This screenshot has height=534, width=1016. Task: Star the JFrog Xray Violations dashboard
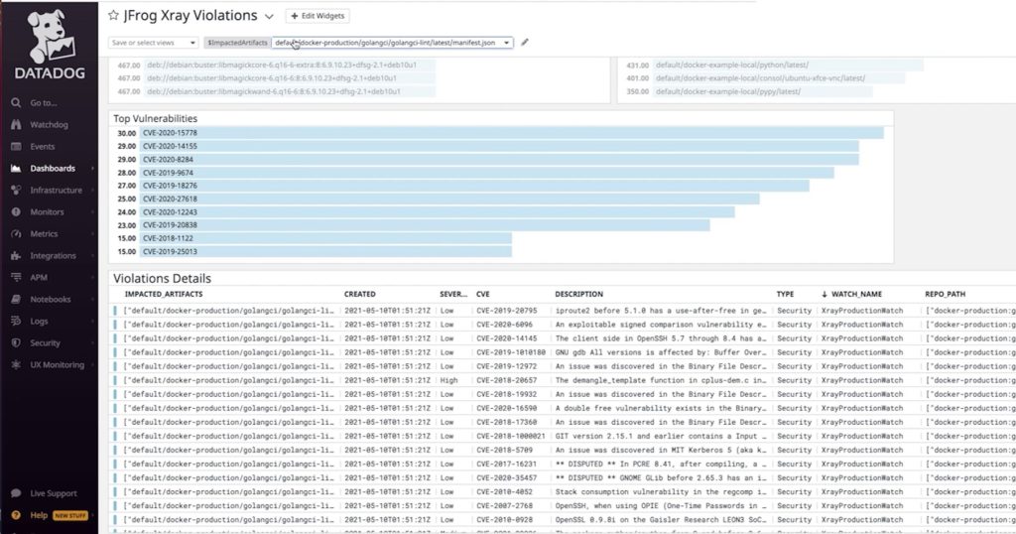pyautogui.click(x=113, y=15)
